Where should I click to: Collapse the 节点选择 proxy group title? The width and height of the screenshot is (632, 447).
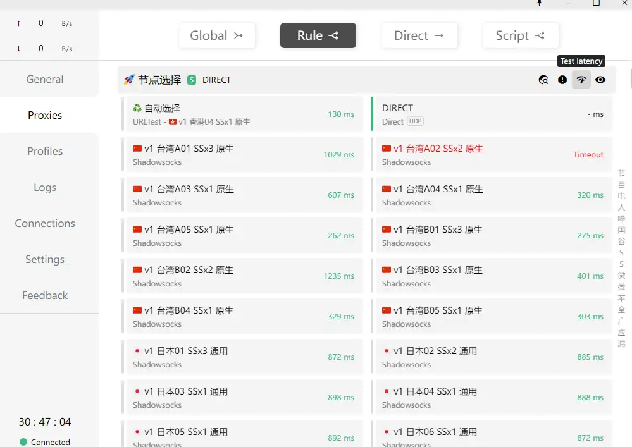159,80
